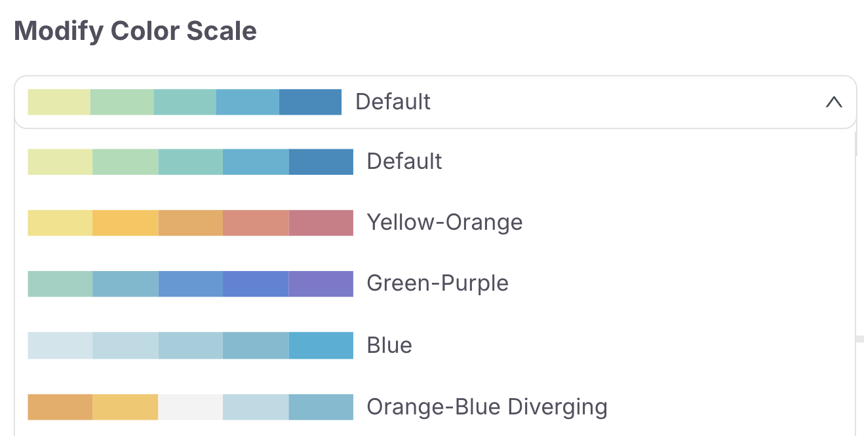Click the purple end segment of Green-Purple palette
Screen dimensions: 864x436
[321, 283]
